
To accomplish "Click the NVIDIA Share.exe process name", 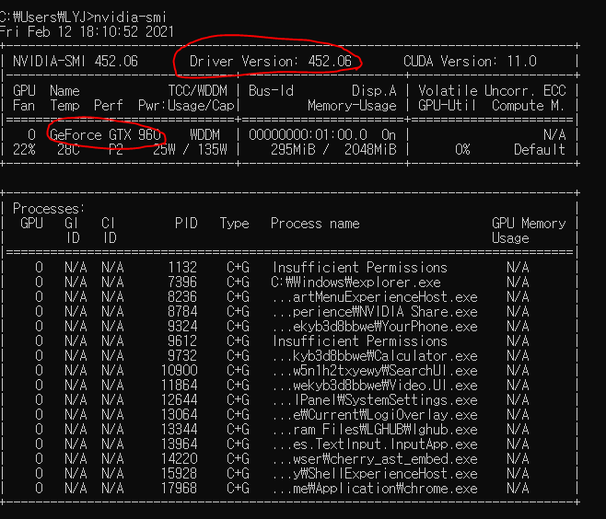I will point(374,312).
